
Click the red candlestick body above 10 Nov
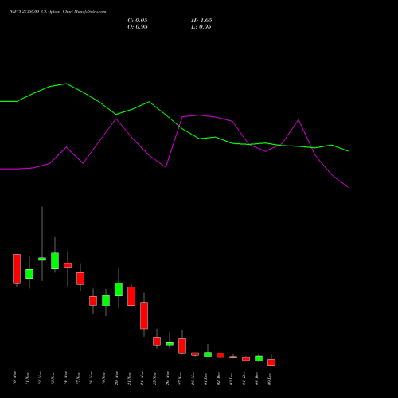(x=17, y=269)
